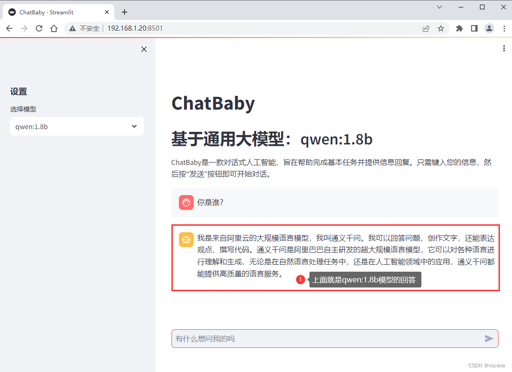Go forward in browser history
The height and width of the screenshot is (372, 512).
click(x=24, y=28)
